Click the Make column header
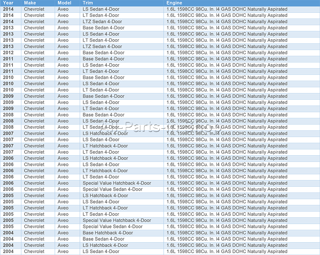 30,3
